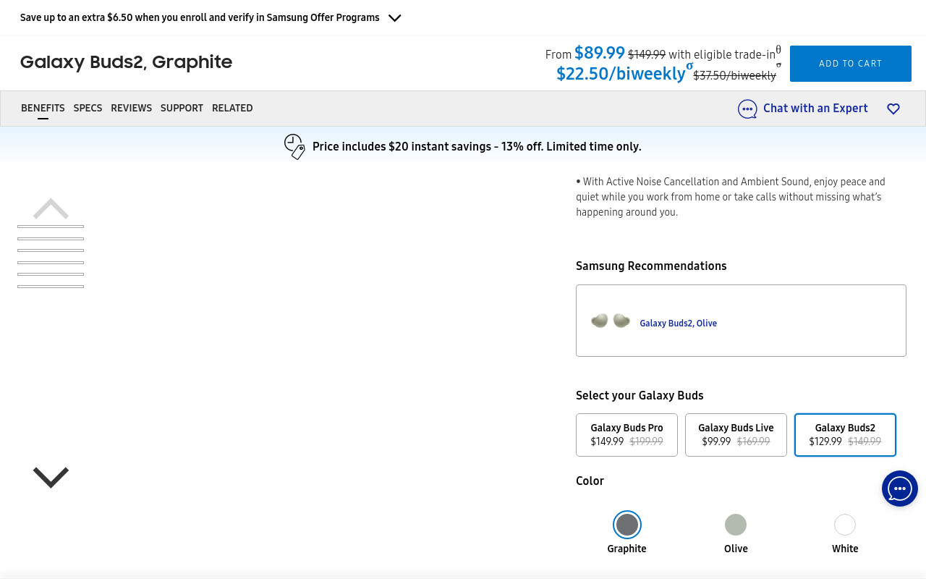Click the $20 instant savings banner text

[477, 146]
